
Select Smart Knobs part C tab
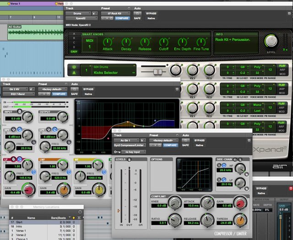coord(74,43)
